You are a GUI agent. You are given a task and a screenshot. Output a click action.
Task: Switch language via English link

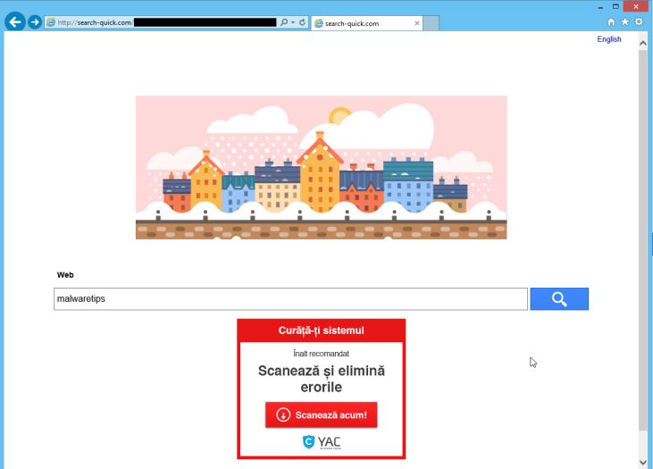pyautogui.click(x=609, y=39)
